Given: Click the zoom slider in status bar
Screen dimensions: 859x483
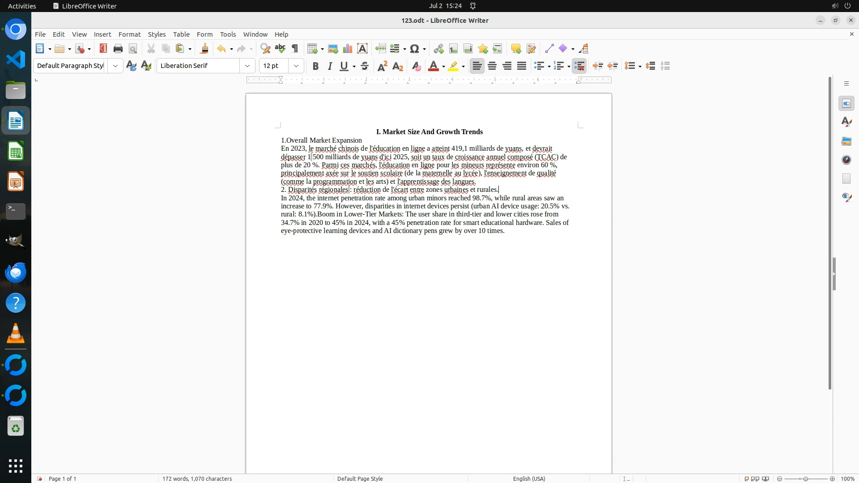Looking at the screenshot, I should [x=805, y=479].
